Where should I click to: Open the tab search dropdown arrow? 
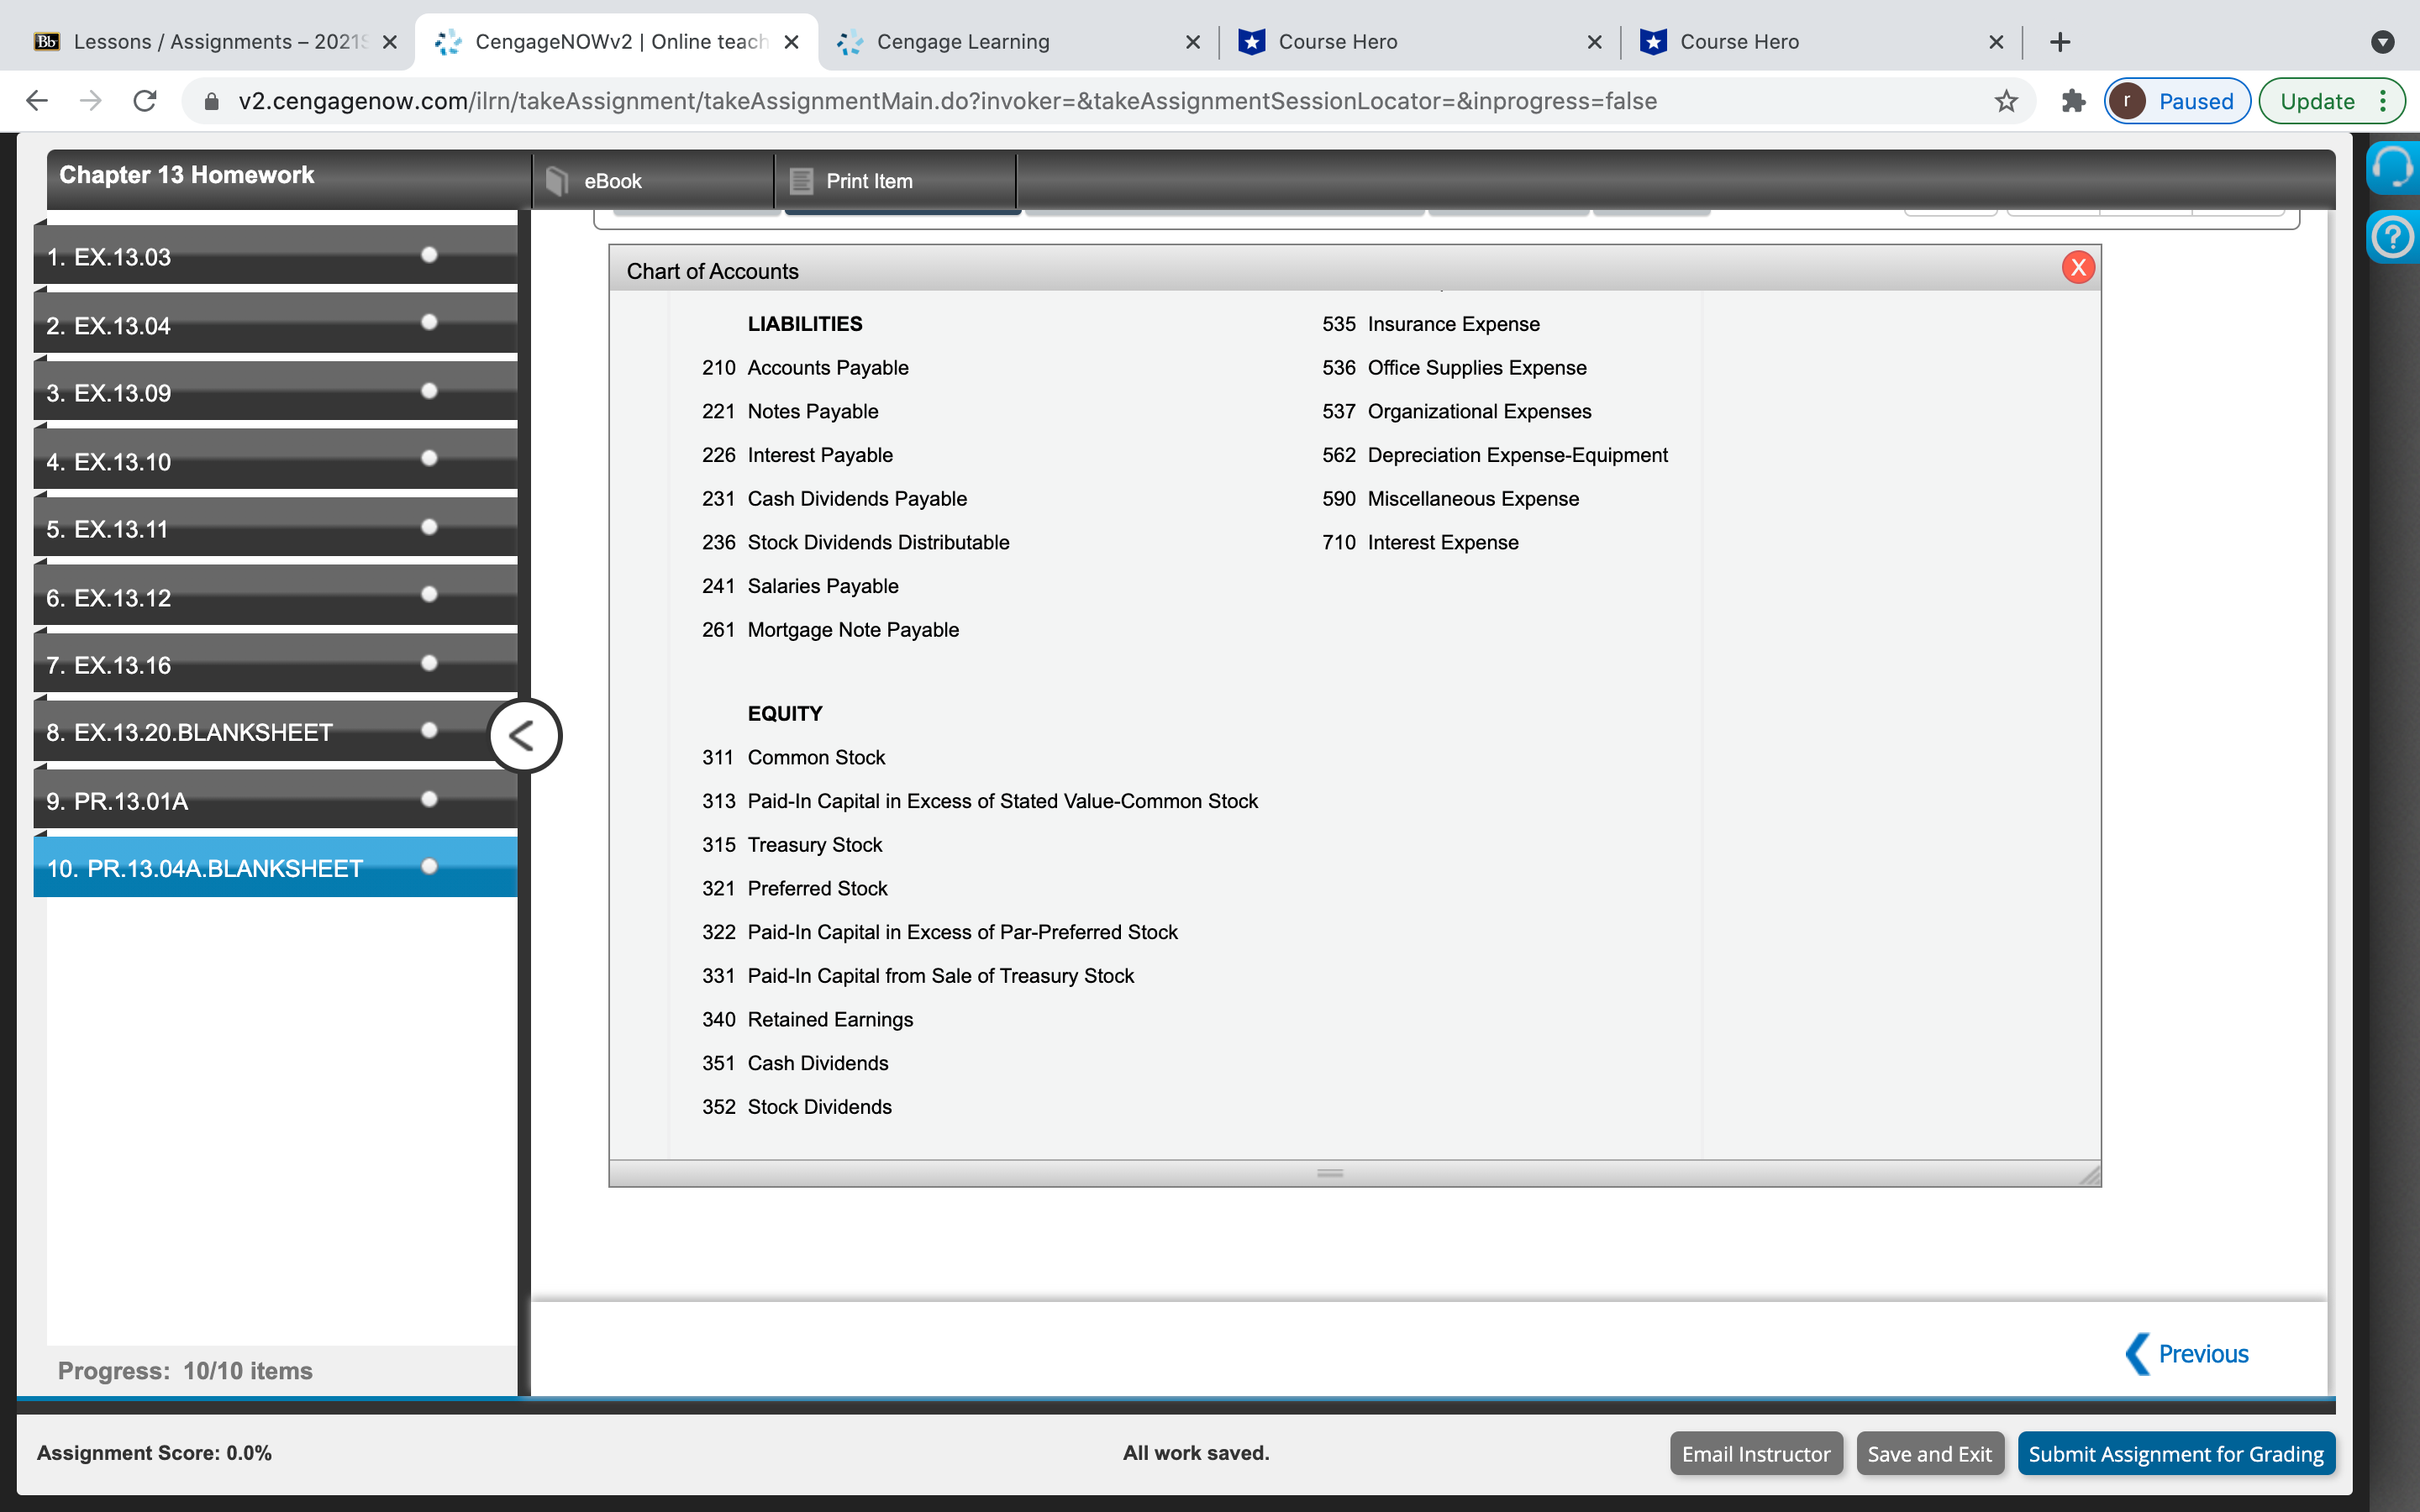coord(2382,42)
